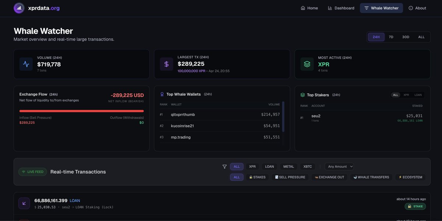Click the 66,886,161.399 transaction amount
Image resolution: width=442 pixels, height=221 pixels.
[51, 200]
